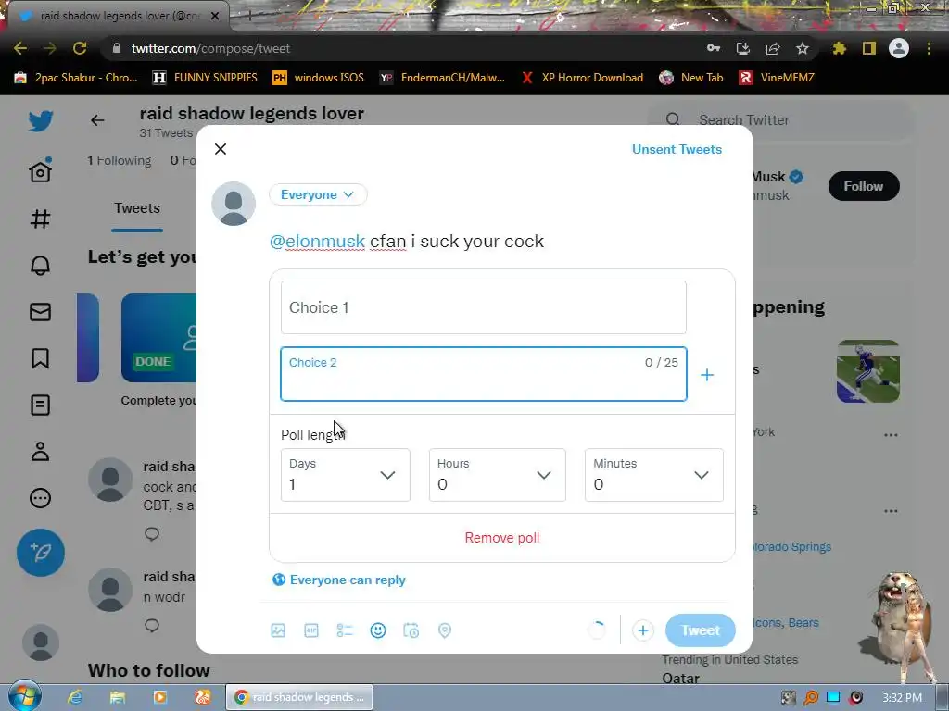Open the Lists icon in sidebar
Image resolution: width=949 pixels, height=711 pixels.
pos(41,405)
